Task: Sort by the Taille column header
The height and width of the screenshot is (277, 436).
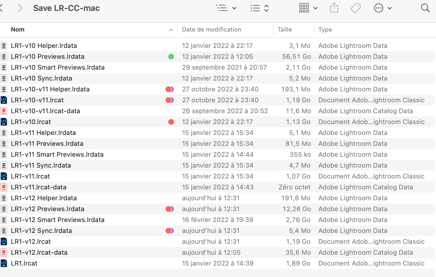Action: point(284,29)
